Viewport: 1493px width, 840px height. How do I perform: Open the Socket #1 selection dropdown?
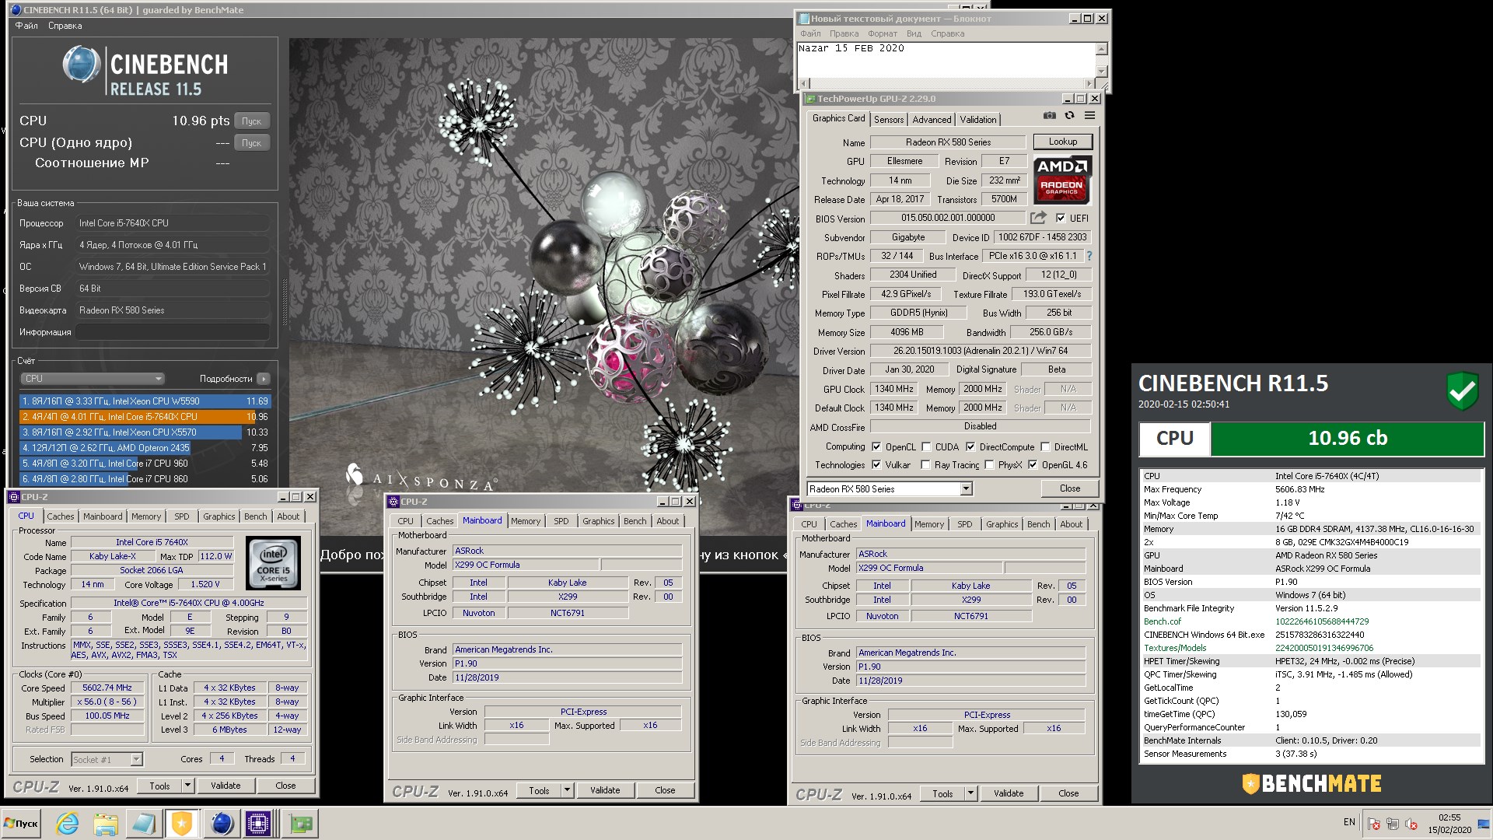click(x=107, y=760)
